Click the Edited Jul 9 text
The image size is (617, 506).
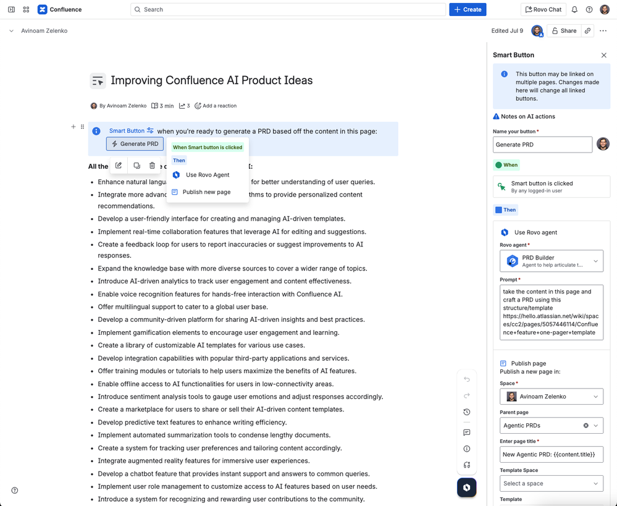(507, 31)
